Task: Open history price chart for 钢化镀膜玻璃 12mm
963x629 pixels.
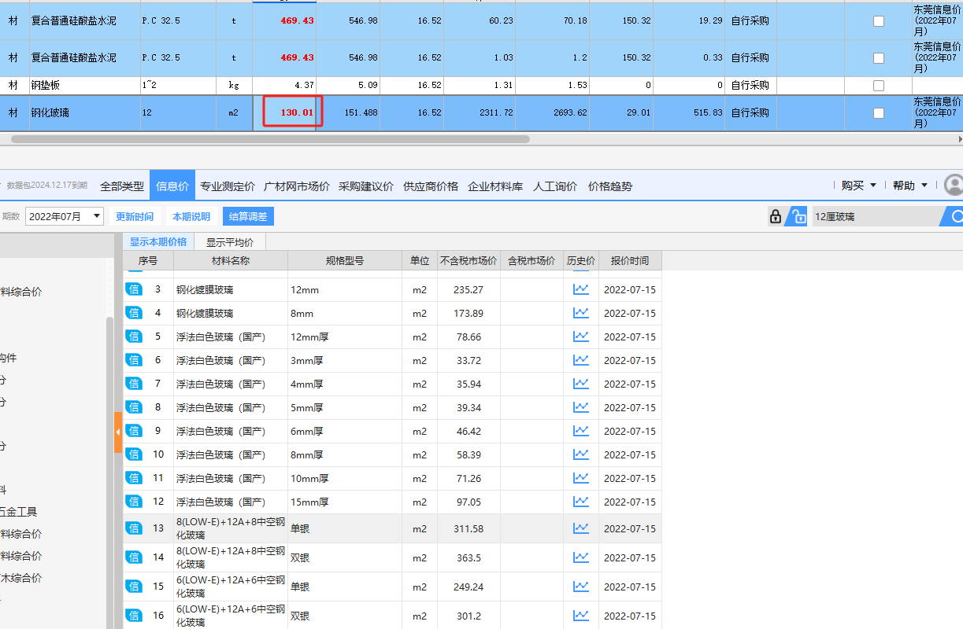Action: click(581, 289)
